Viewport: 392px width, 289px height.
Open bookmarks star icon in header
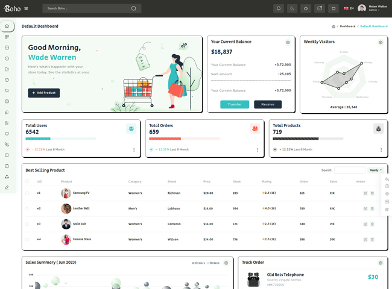point(306,8)
